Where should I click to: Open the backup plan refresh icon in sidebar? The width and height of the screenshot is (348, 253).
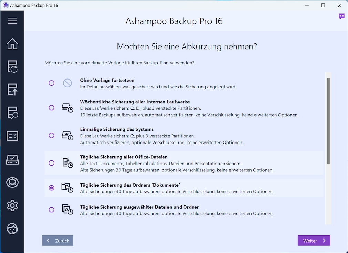click(x=12, y=66)
